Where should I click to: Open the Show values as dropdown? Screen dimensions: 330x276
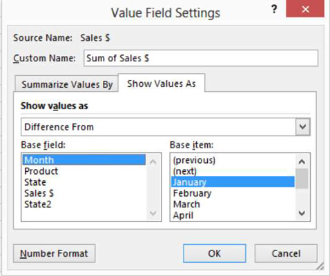[x=302, y=127]
